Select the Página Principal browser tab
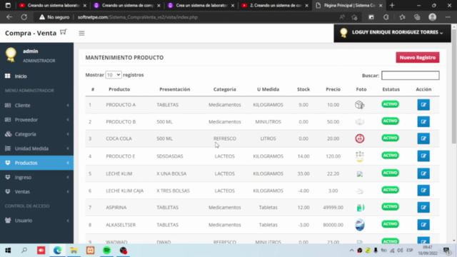Screen dimensions: 457x257 point(349,5)
